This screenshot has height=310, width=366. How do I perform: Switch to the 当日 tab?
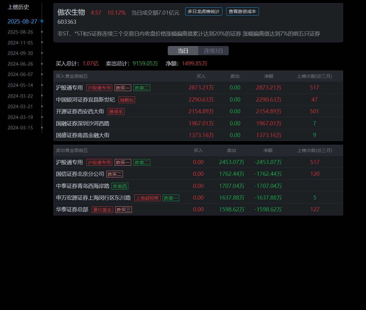(183, 50)
